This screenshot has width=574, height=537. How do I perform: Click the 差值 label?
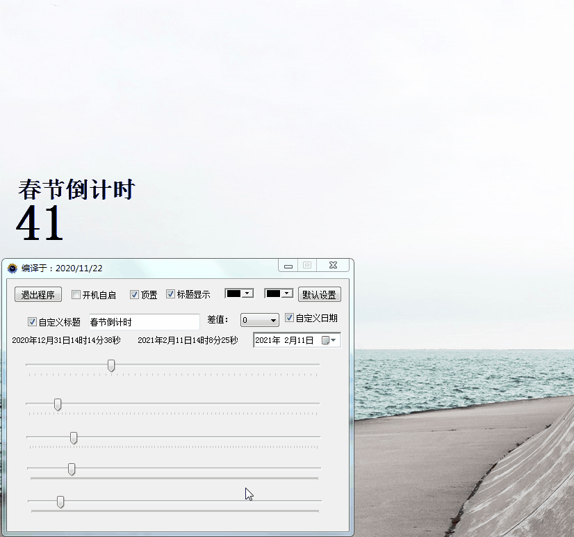218,320
